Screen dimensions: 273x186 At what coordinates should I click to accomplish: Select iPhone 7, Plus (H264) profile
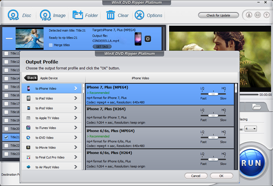coord(160,116)
